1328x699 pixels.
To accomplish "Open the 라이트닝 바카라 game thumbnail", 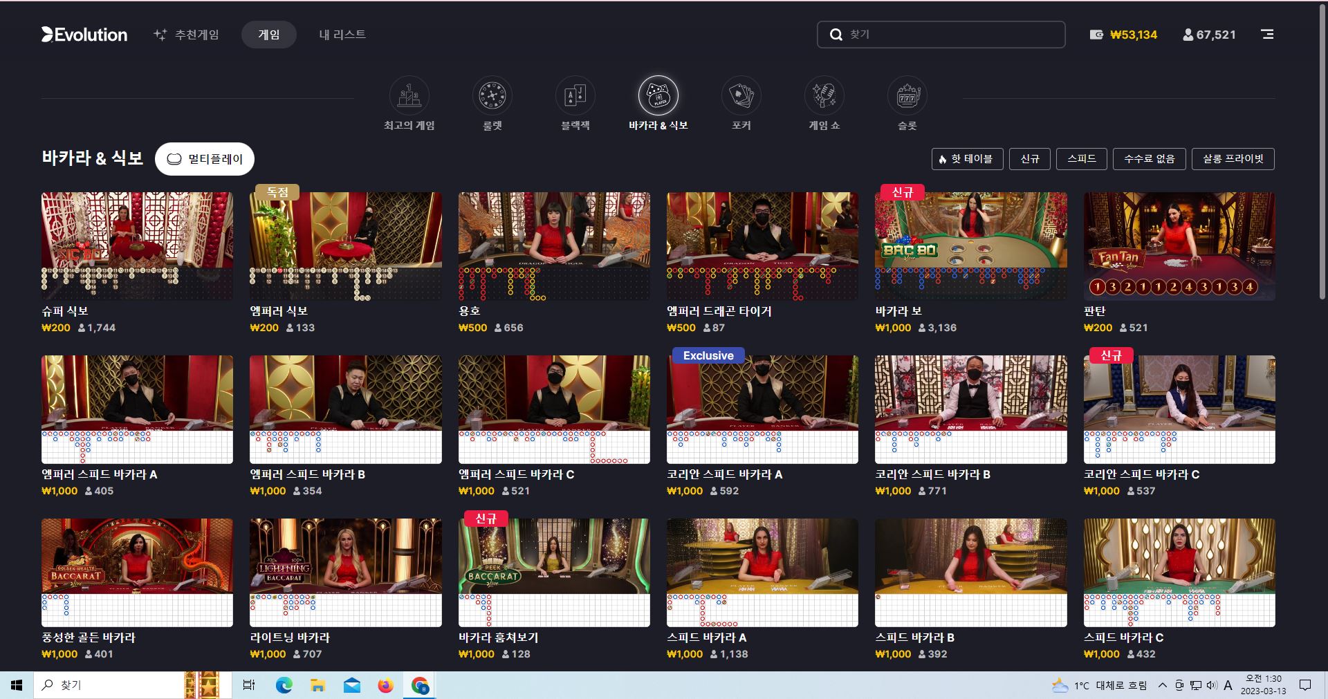I will [345, 572].
